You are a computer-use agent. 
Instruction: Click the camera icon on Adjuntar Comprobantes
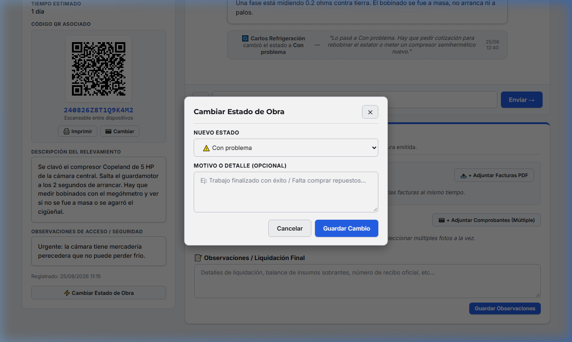[441, 220]
